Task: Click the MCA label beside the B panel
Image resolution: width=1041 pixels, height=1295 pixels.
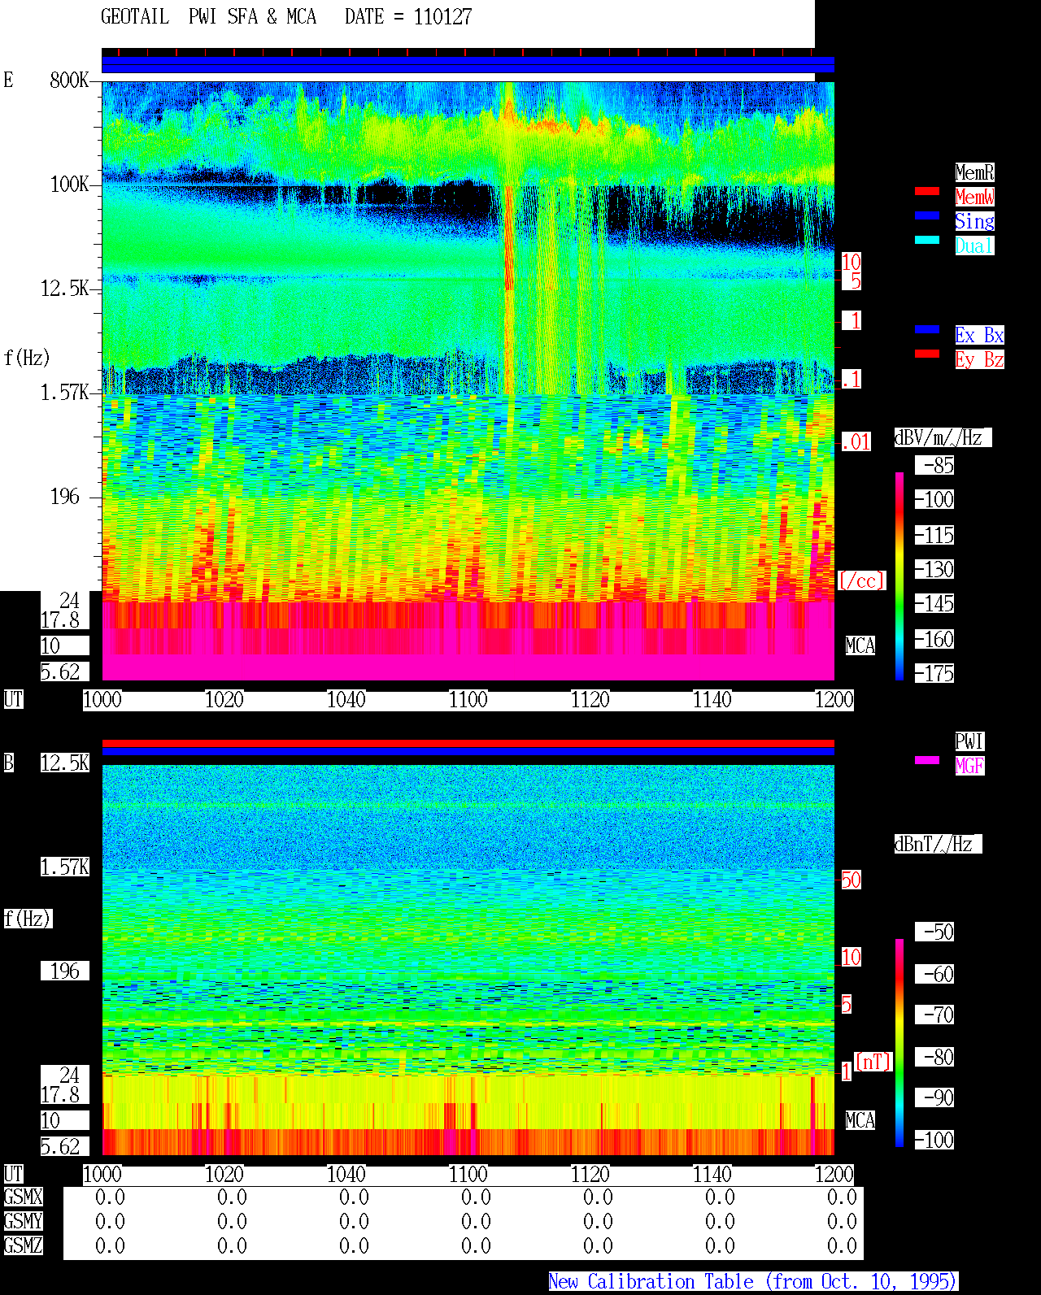Action: (x=860, y=1120)
